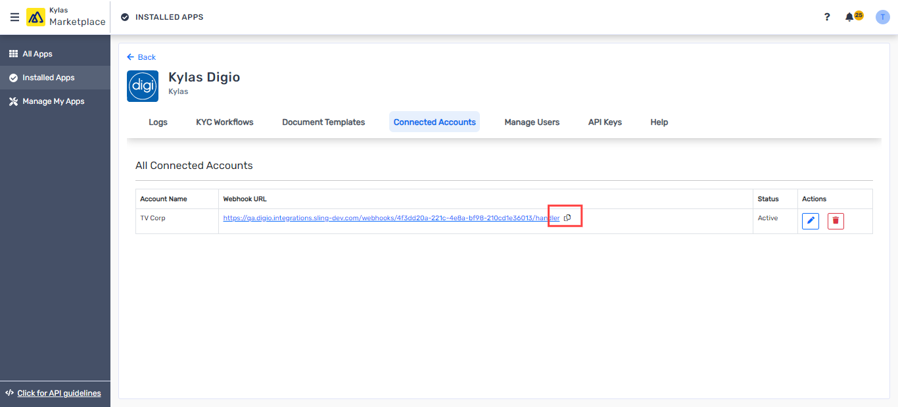This screenshot has height=407, width=898.
Task: Click the Kylas Digio app logo
Action: point(142,85)
